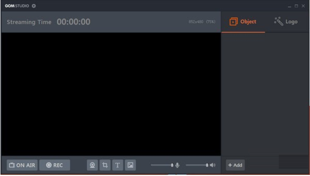Adjust the speaker volume slider

[x=197, y=165]
